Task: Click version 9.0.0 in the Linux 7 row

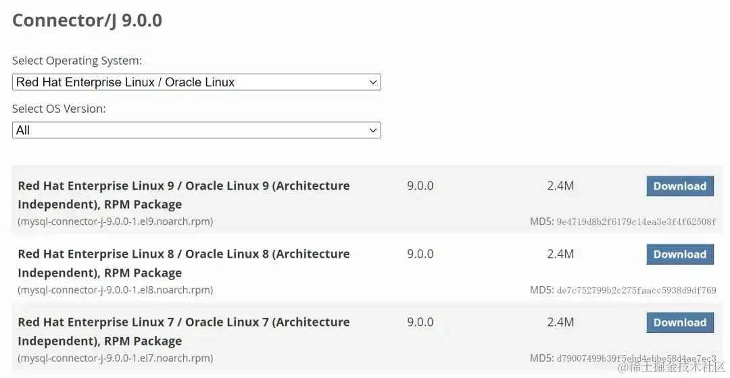Action: coord(420,322)
